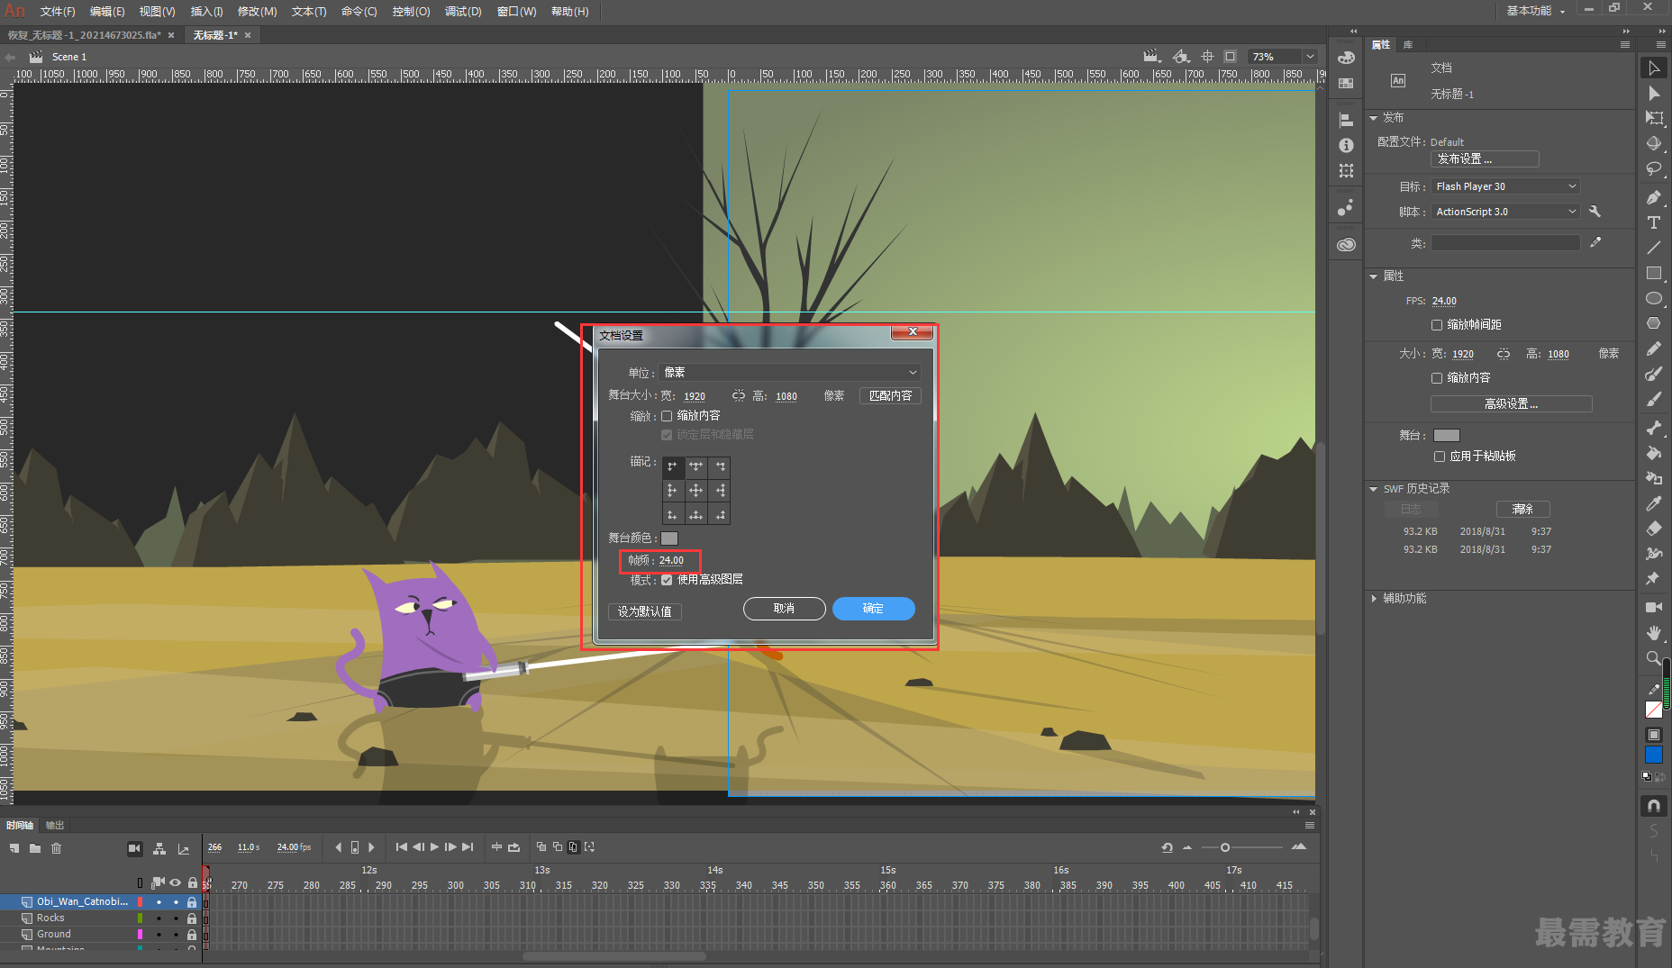
Task: Open the Modify menu
Action: [258, 12]
